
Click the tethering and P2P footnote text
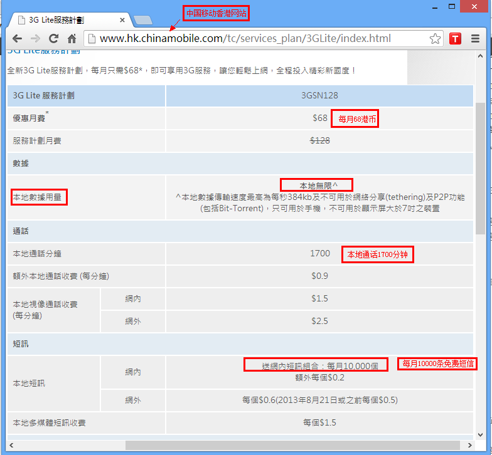tap(320, 203)
